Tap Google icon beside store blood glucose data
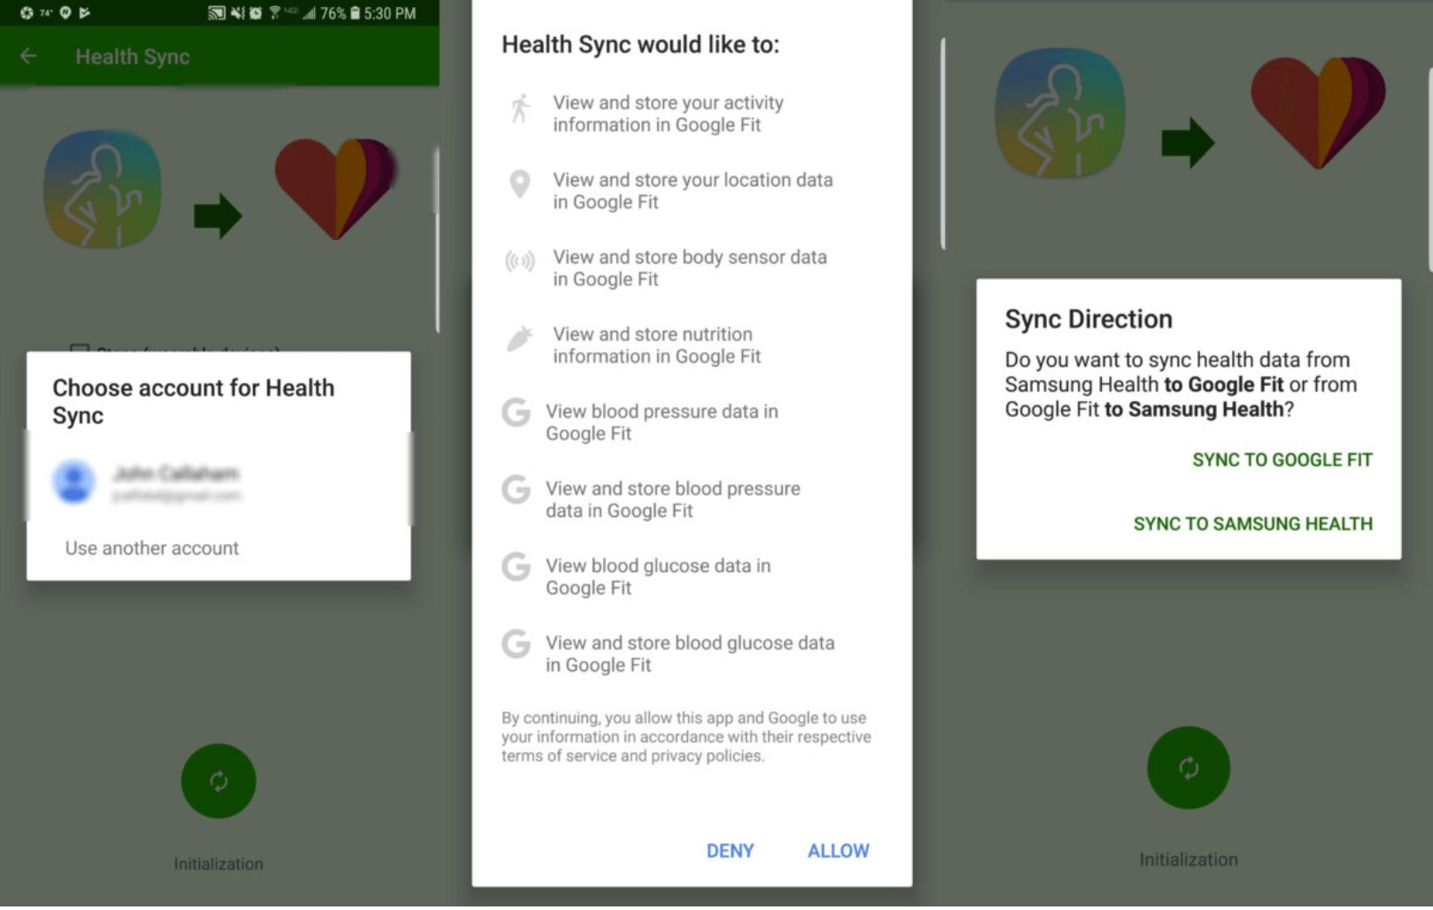Viewport: 1433px width, 910px height. (x=516, y=644)
